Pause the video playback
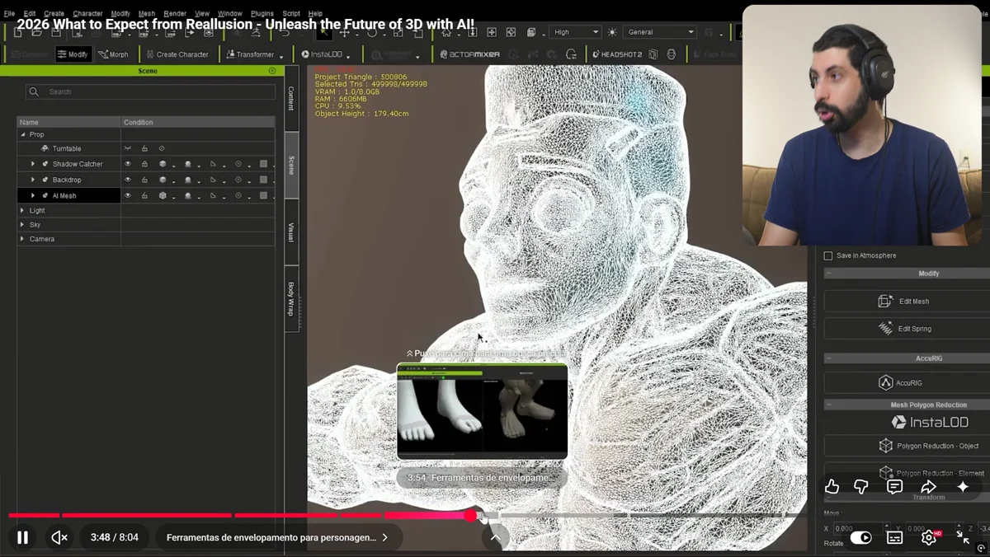 (x=22, y=536)
